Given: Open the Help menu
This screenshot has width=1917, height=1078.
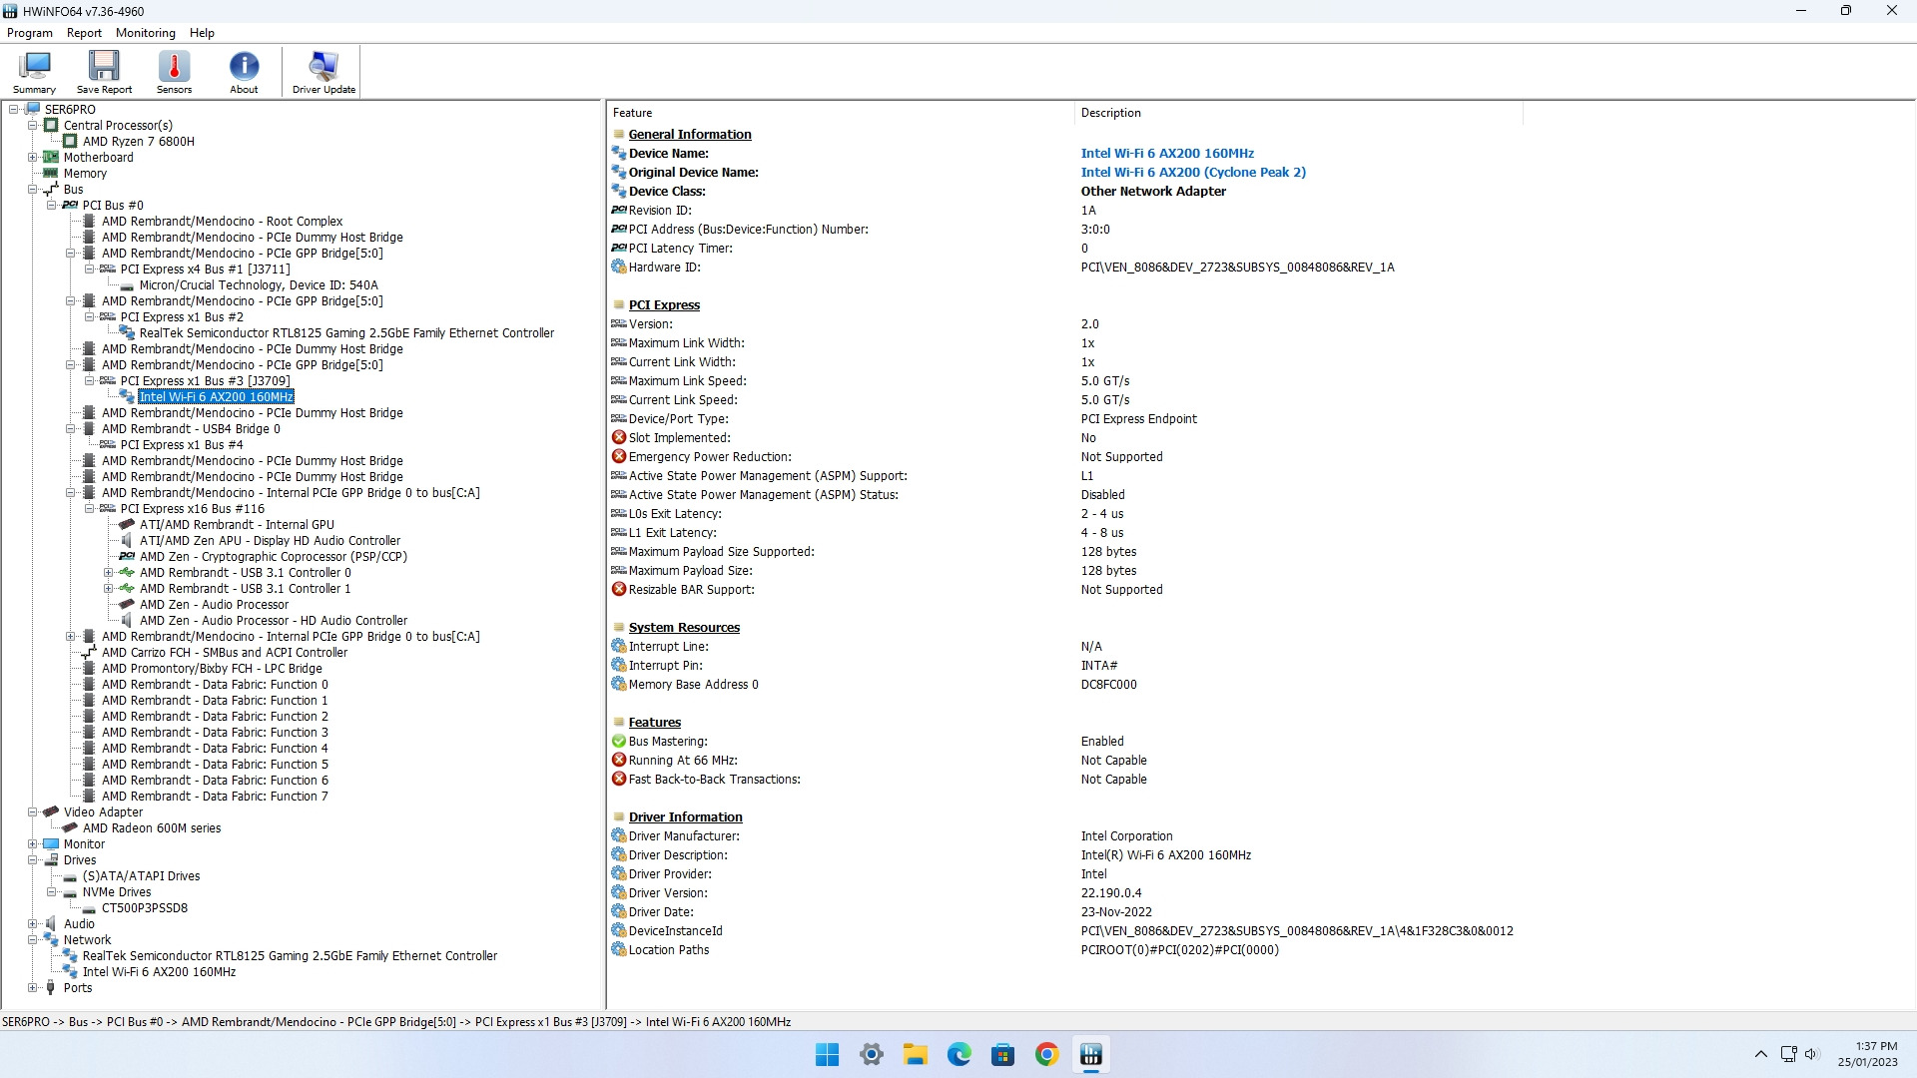Looking at the screenshot, I should [202, 33].
